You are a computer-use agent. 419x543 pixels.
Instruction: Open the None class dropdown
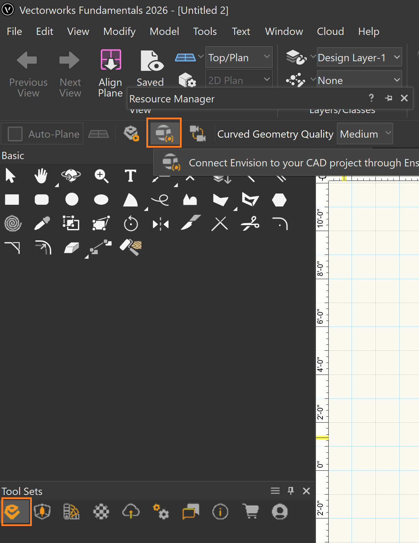click(359, 80)
